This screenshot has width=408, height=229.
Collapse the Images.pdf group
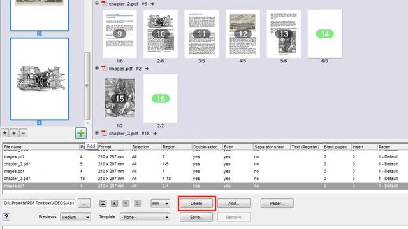click(x=97, y=68)
